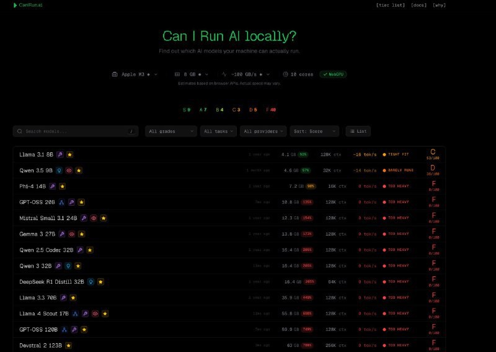Click the search models input field
Screen dimensions: 496x352
point(76,131)
